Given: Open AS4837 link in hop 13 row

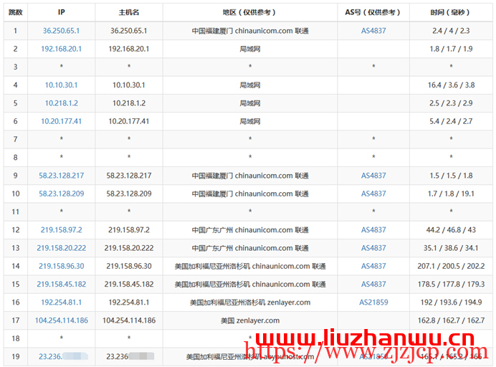Looking at the screenshot, I should (x=373, y=248).
